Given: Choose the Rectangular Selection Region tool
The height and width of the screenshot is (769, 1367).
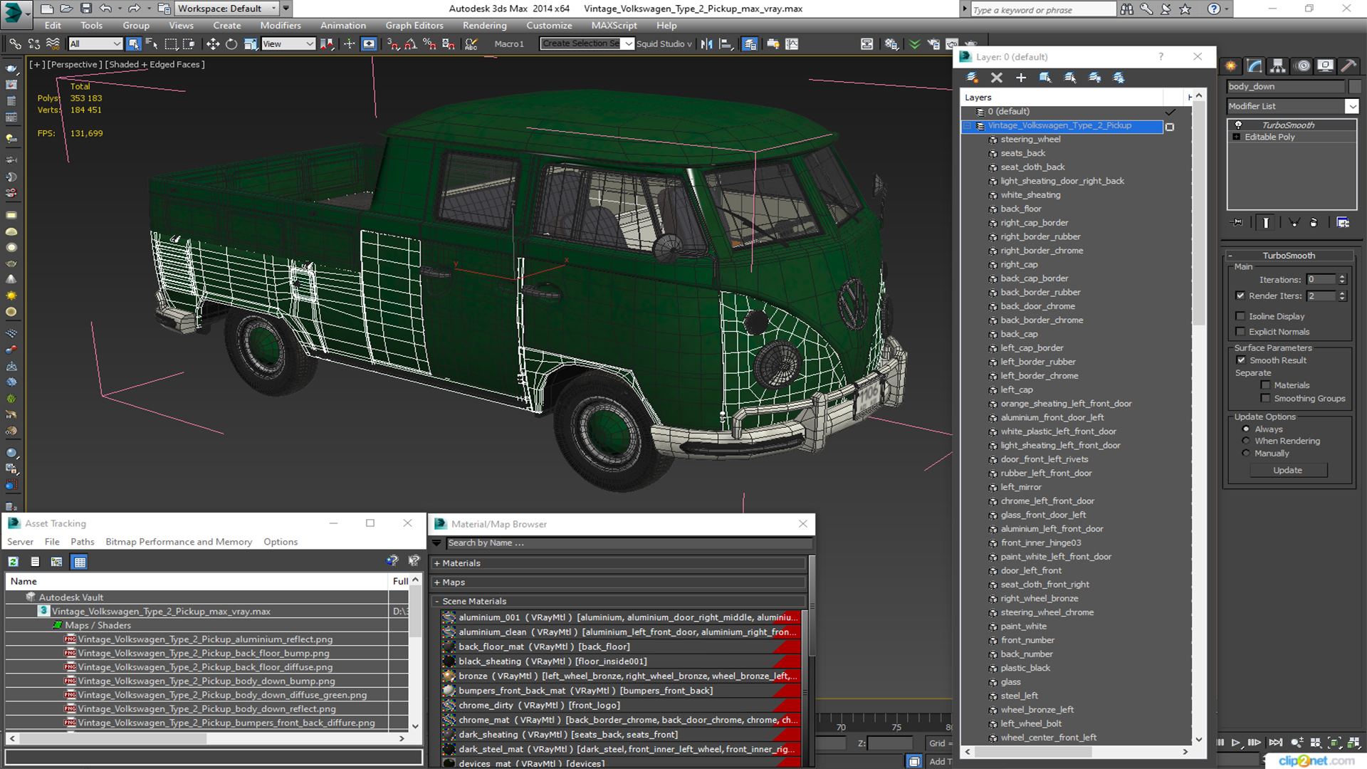Looking at the screenshot, I should point(171,44).
